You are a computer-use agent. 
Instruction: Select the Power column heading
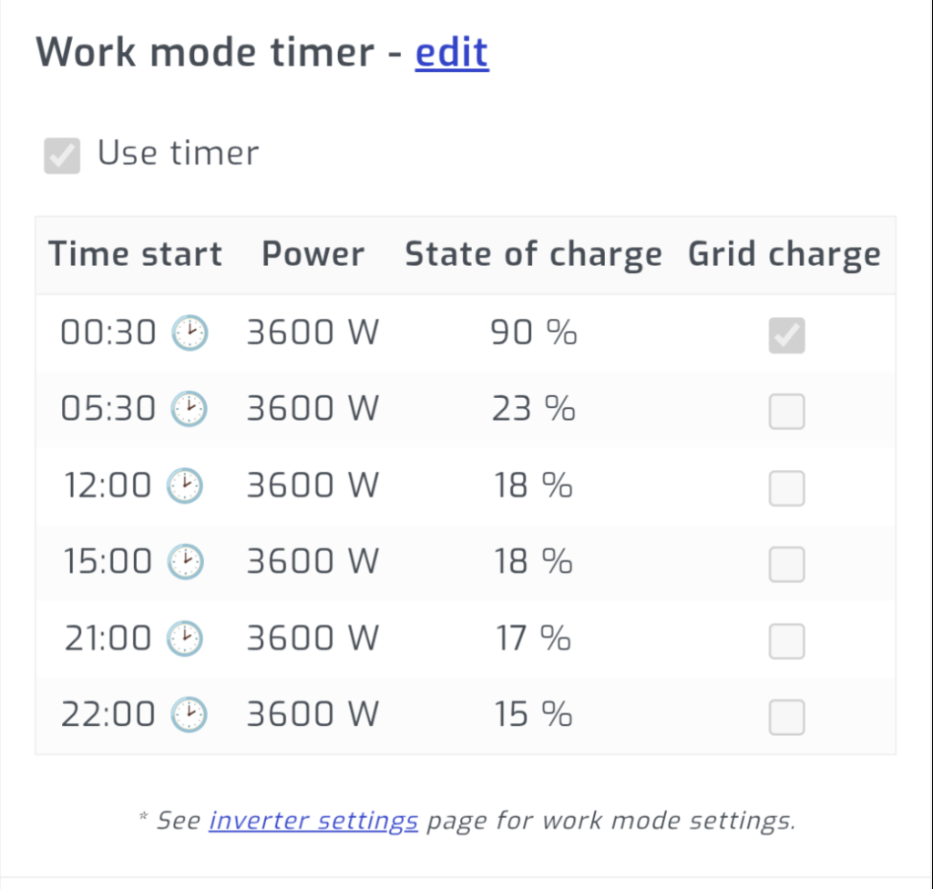pos(313,254)
